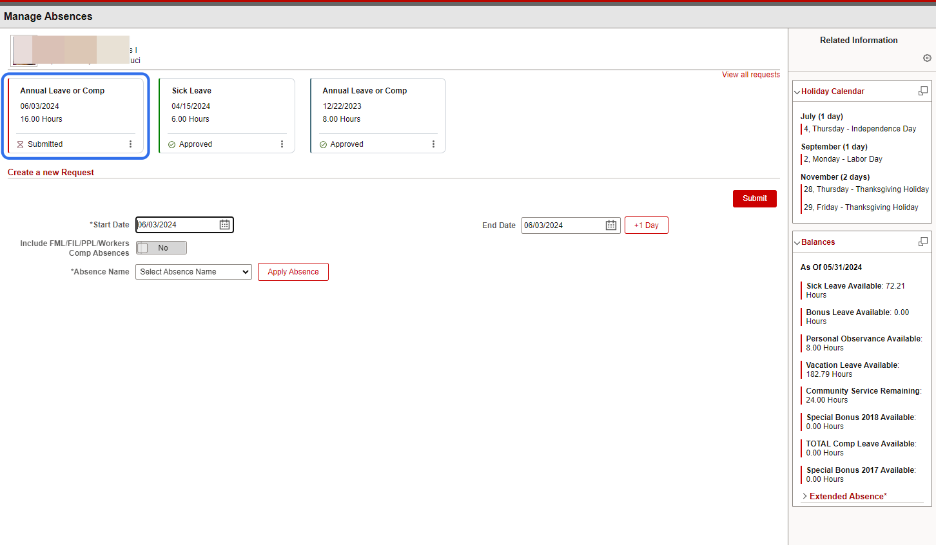Toggle Include FML/FIL/PPL/Workers Comp Absences switch

[161, 248]
